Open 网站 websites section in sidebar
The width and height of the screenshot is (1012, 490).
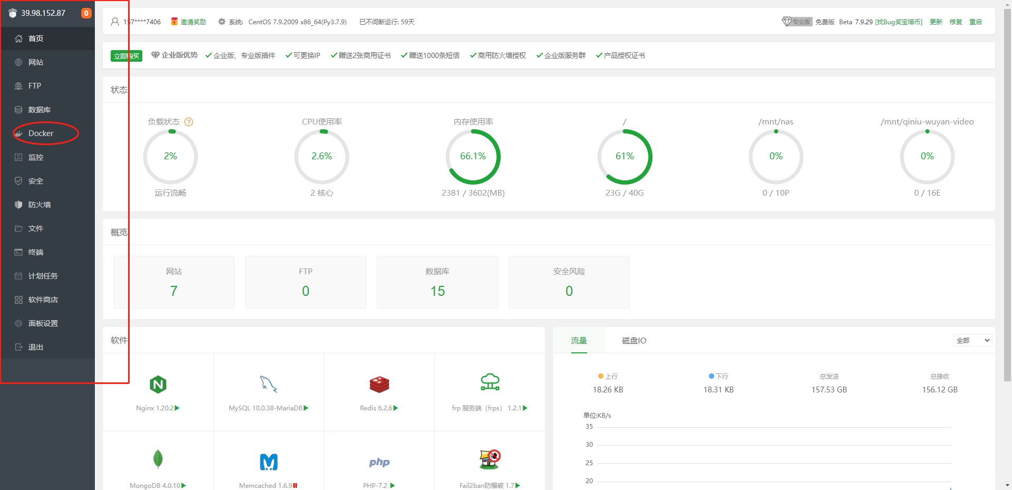click(47, 62)
